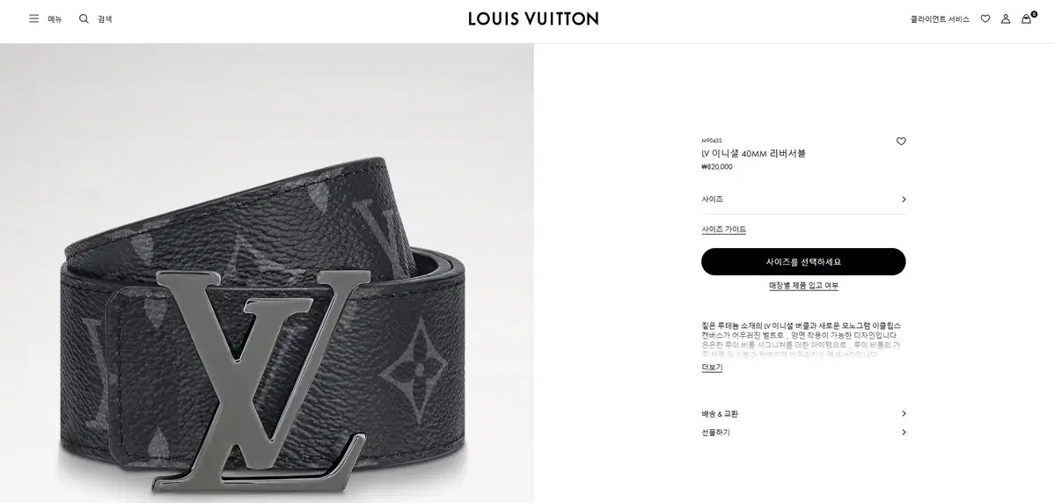Click the 검색 search label

105,19
